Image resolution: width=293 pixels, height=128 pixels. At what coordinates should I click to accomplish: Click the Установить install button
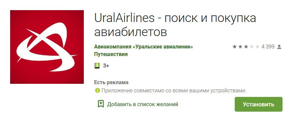(x=258, y=104)
